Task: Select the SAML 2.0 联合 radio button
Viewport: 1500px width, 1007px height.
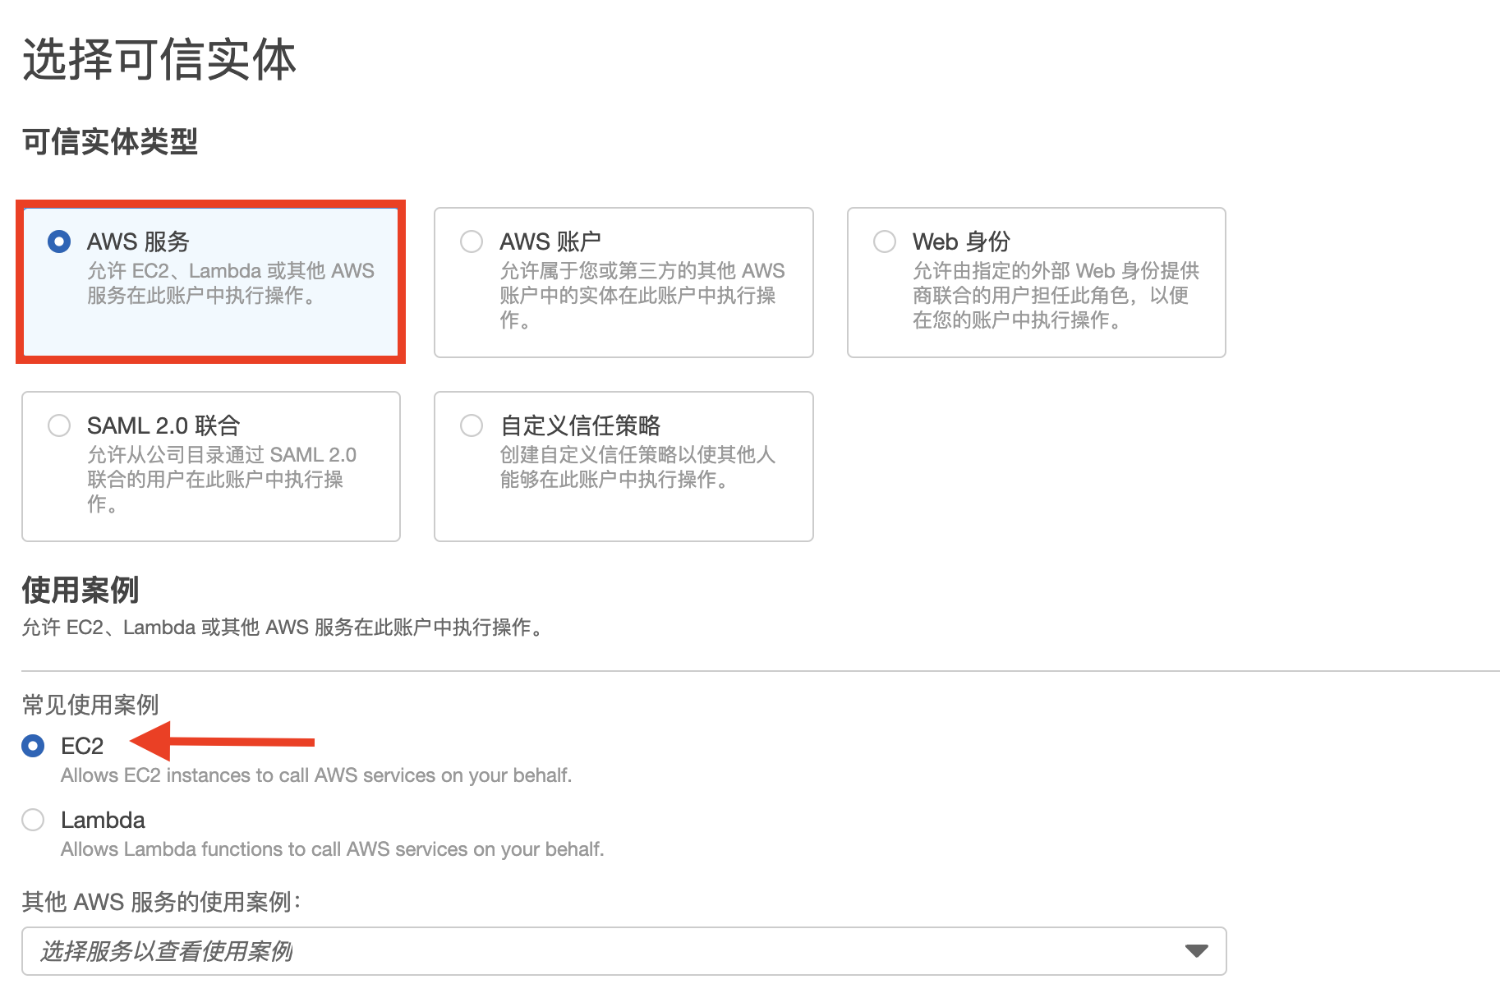Action: click(x=59, y=425)
